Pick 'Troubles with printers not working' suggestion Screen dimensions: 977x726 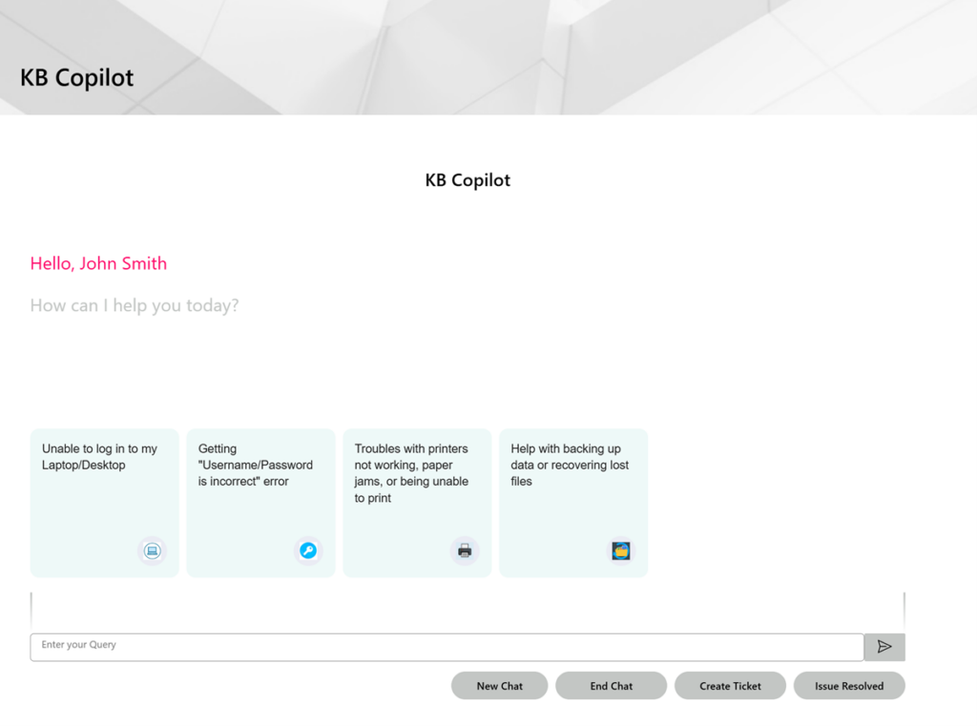click(418, 503)
